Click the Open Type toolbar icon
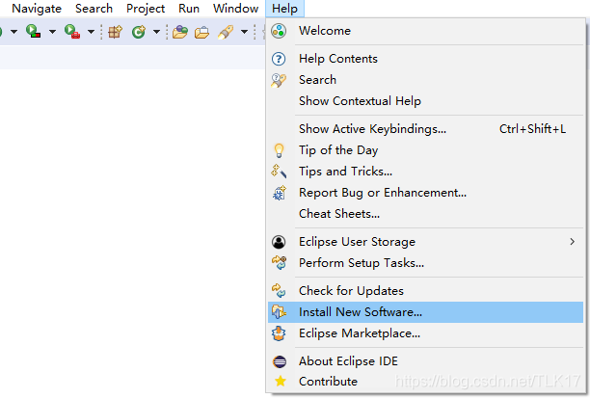590x399 pixels. [180, 32]
